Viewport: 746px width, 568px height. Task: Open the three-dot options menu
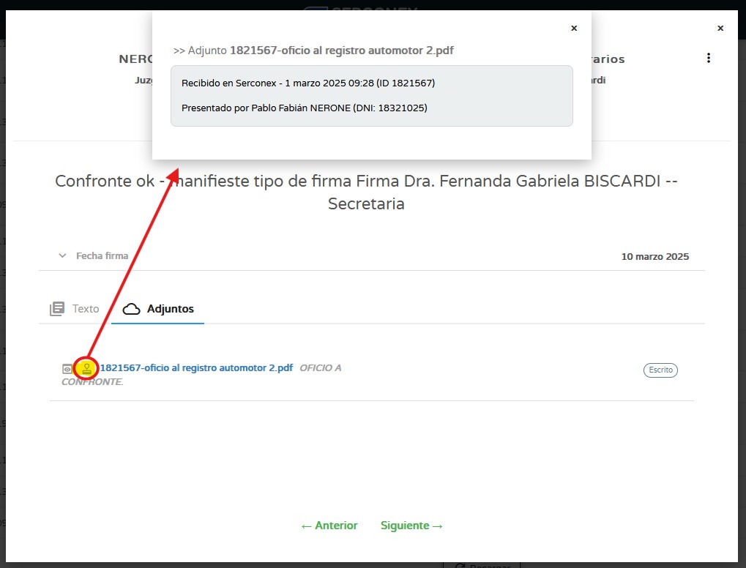708,59
